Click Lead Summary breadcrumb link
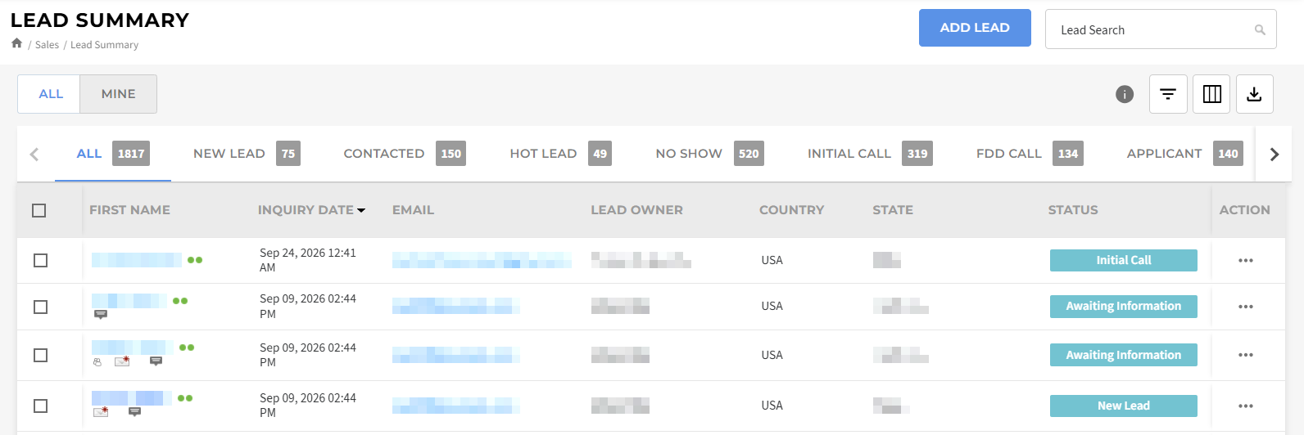The width and height of the screenshot is (1304, 435). click(x=104, y=45)
